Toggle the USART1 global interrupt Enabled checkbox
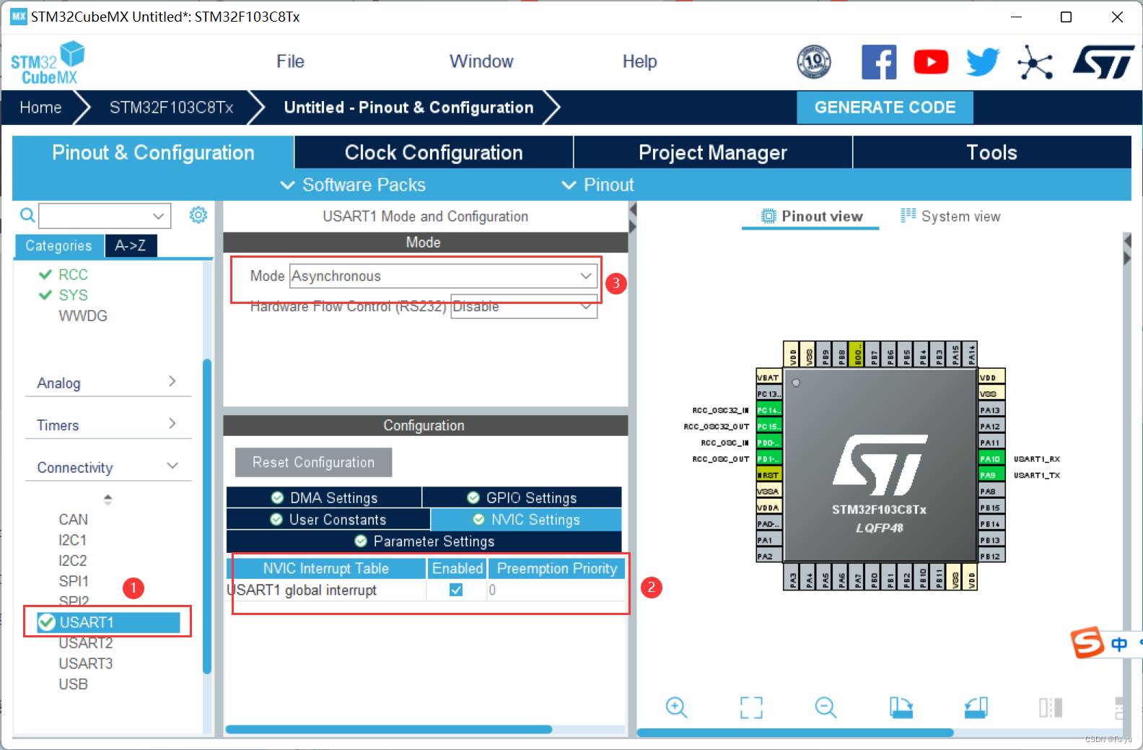This screenshot has width=1143, height=750. click(456, 590)
